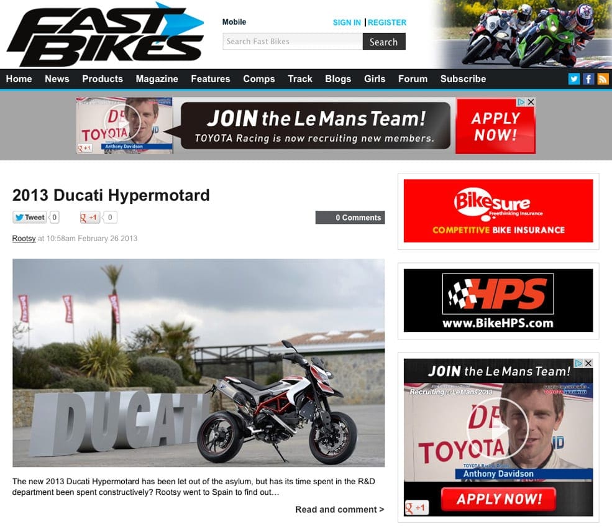This screenshot has width=612, height=529.
Task: Click the Google +1 button under the article title
Action: click(x=89, y=218)
